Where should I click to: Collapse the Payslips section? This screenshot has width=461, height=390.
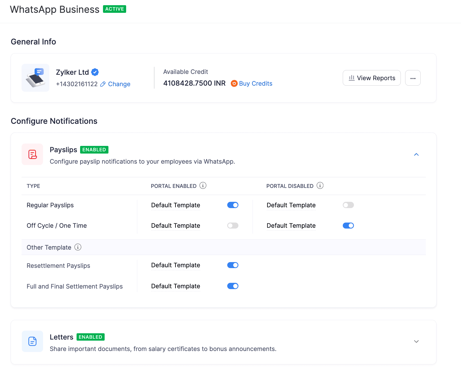coord(416,154)
